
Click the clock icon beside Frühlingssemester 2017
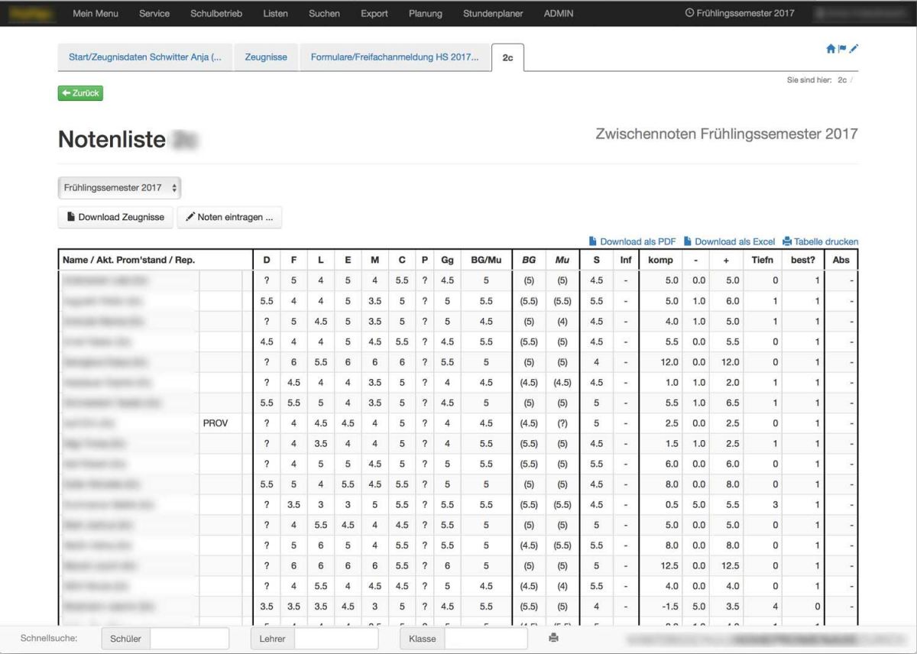(x=690, y=13)
